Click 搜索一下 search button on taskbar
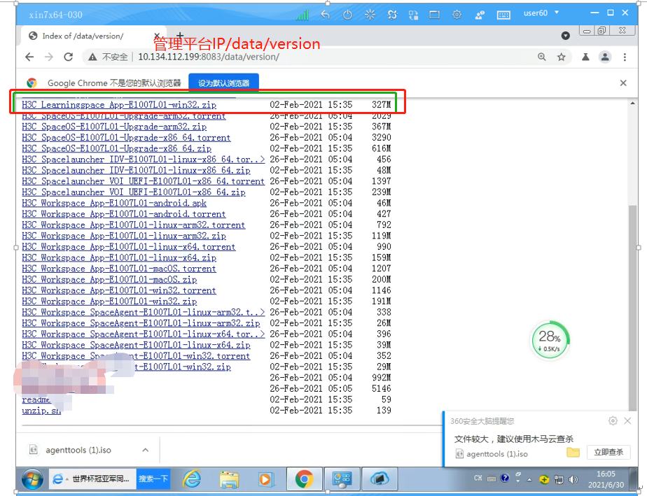647x496 pixels. [x=153, y=479]
